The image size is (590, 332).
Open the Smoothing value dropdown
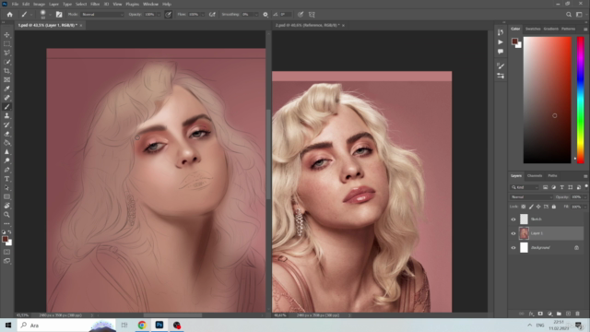(x=256, y=15)
